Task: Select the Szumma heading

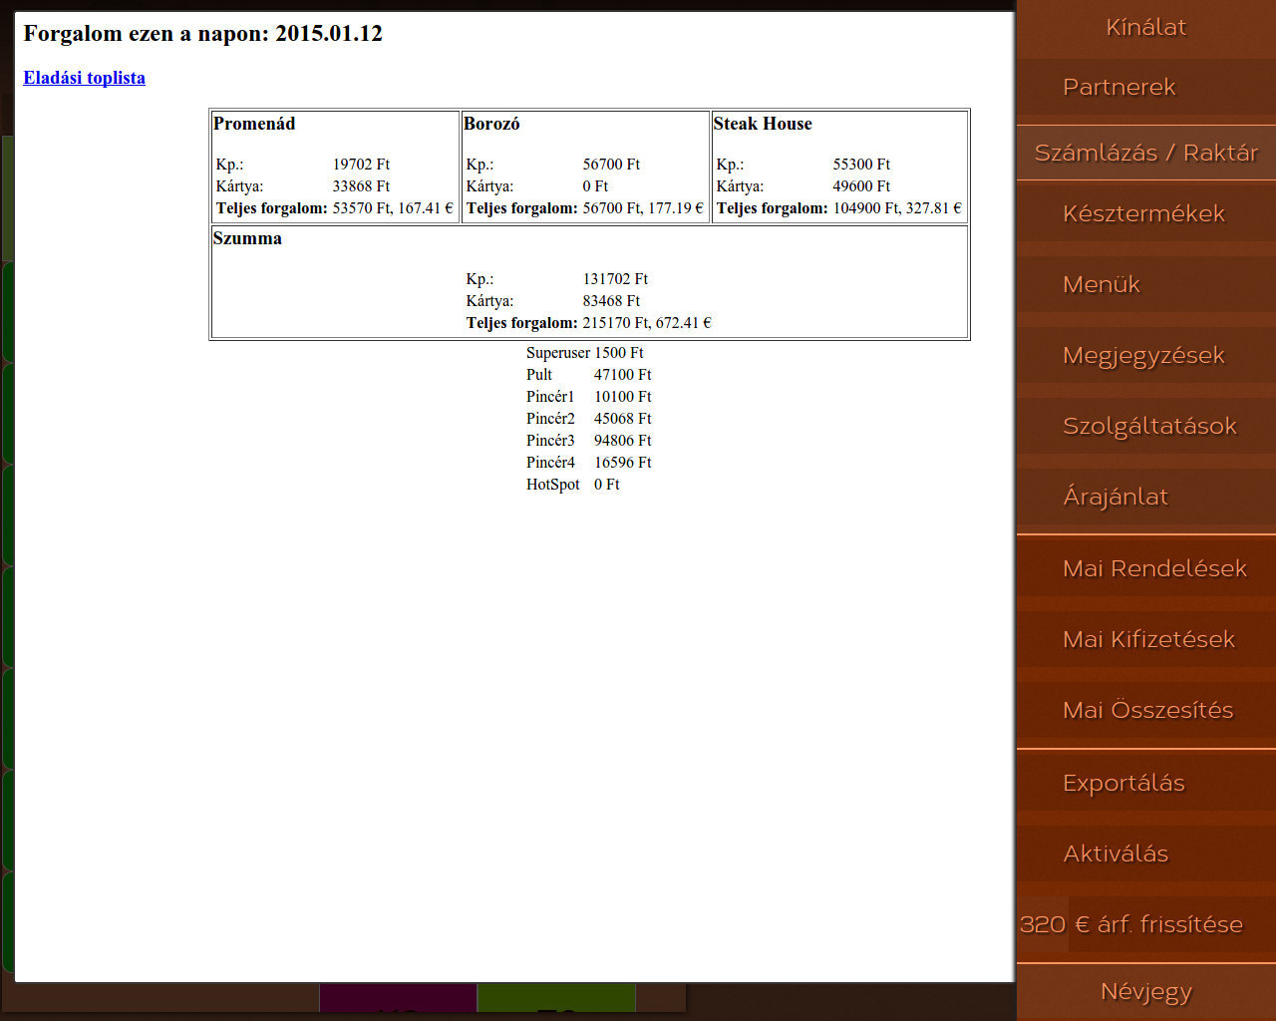Action: click(247, 238)
